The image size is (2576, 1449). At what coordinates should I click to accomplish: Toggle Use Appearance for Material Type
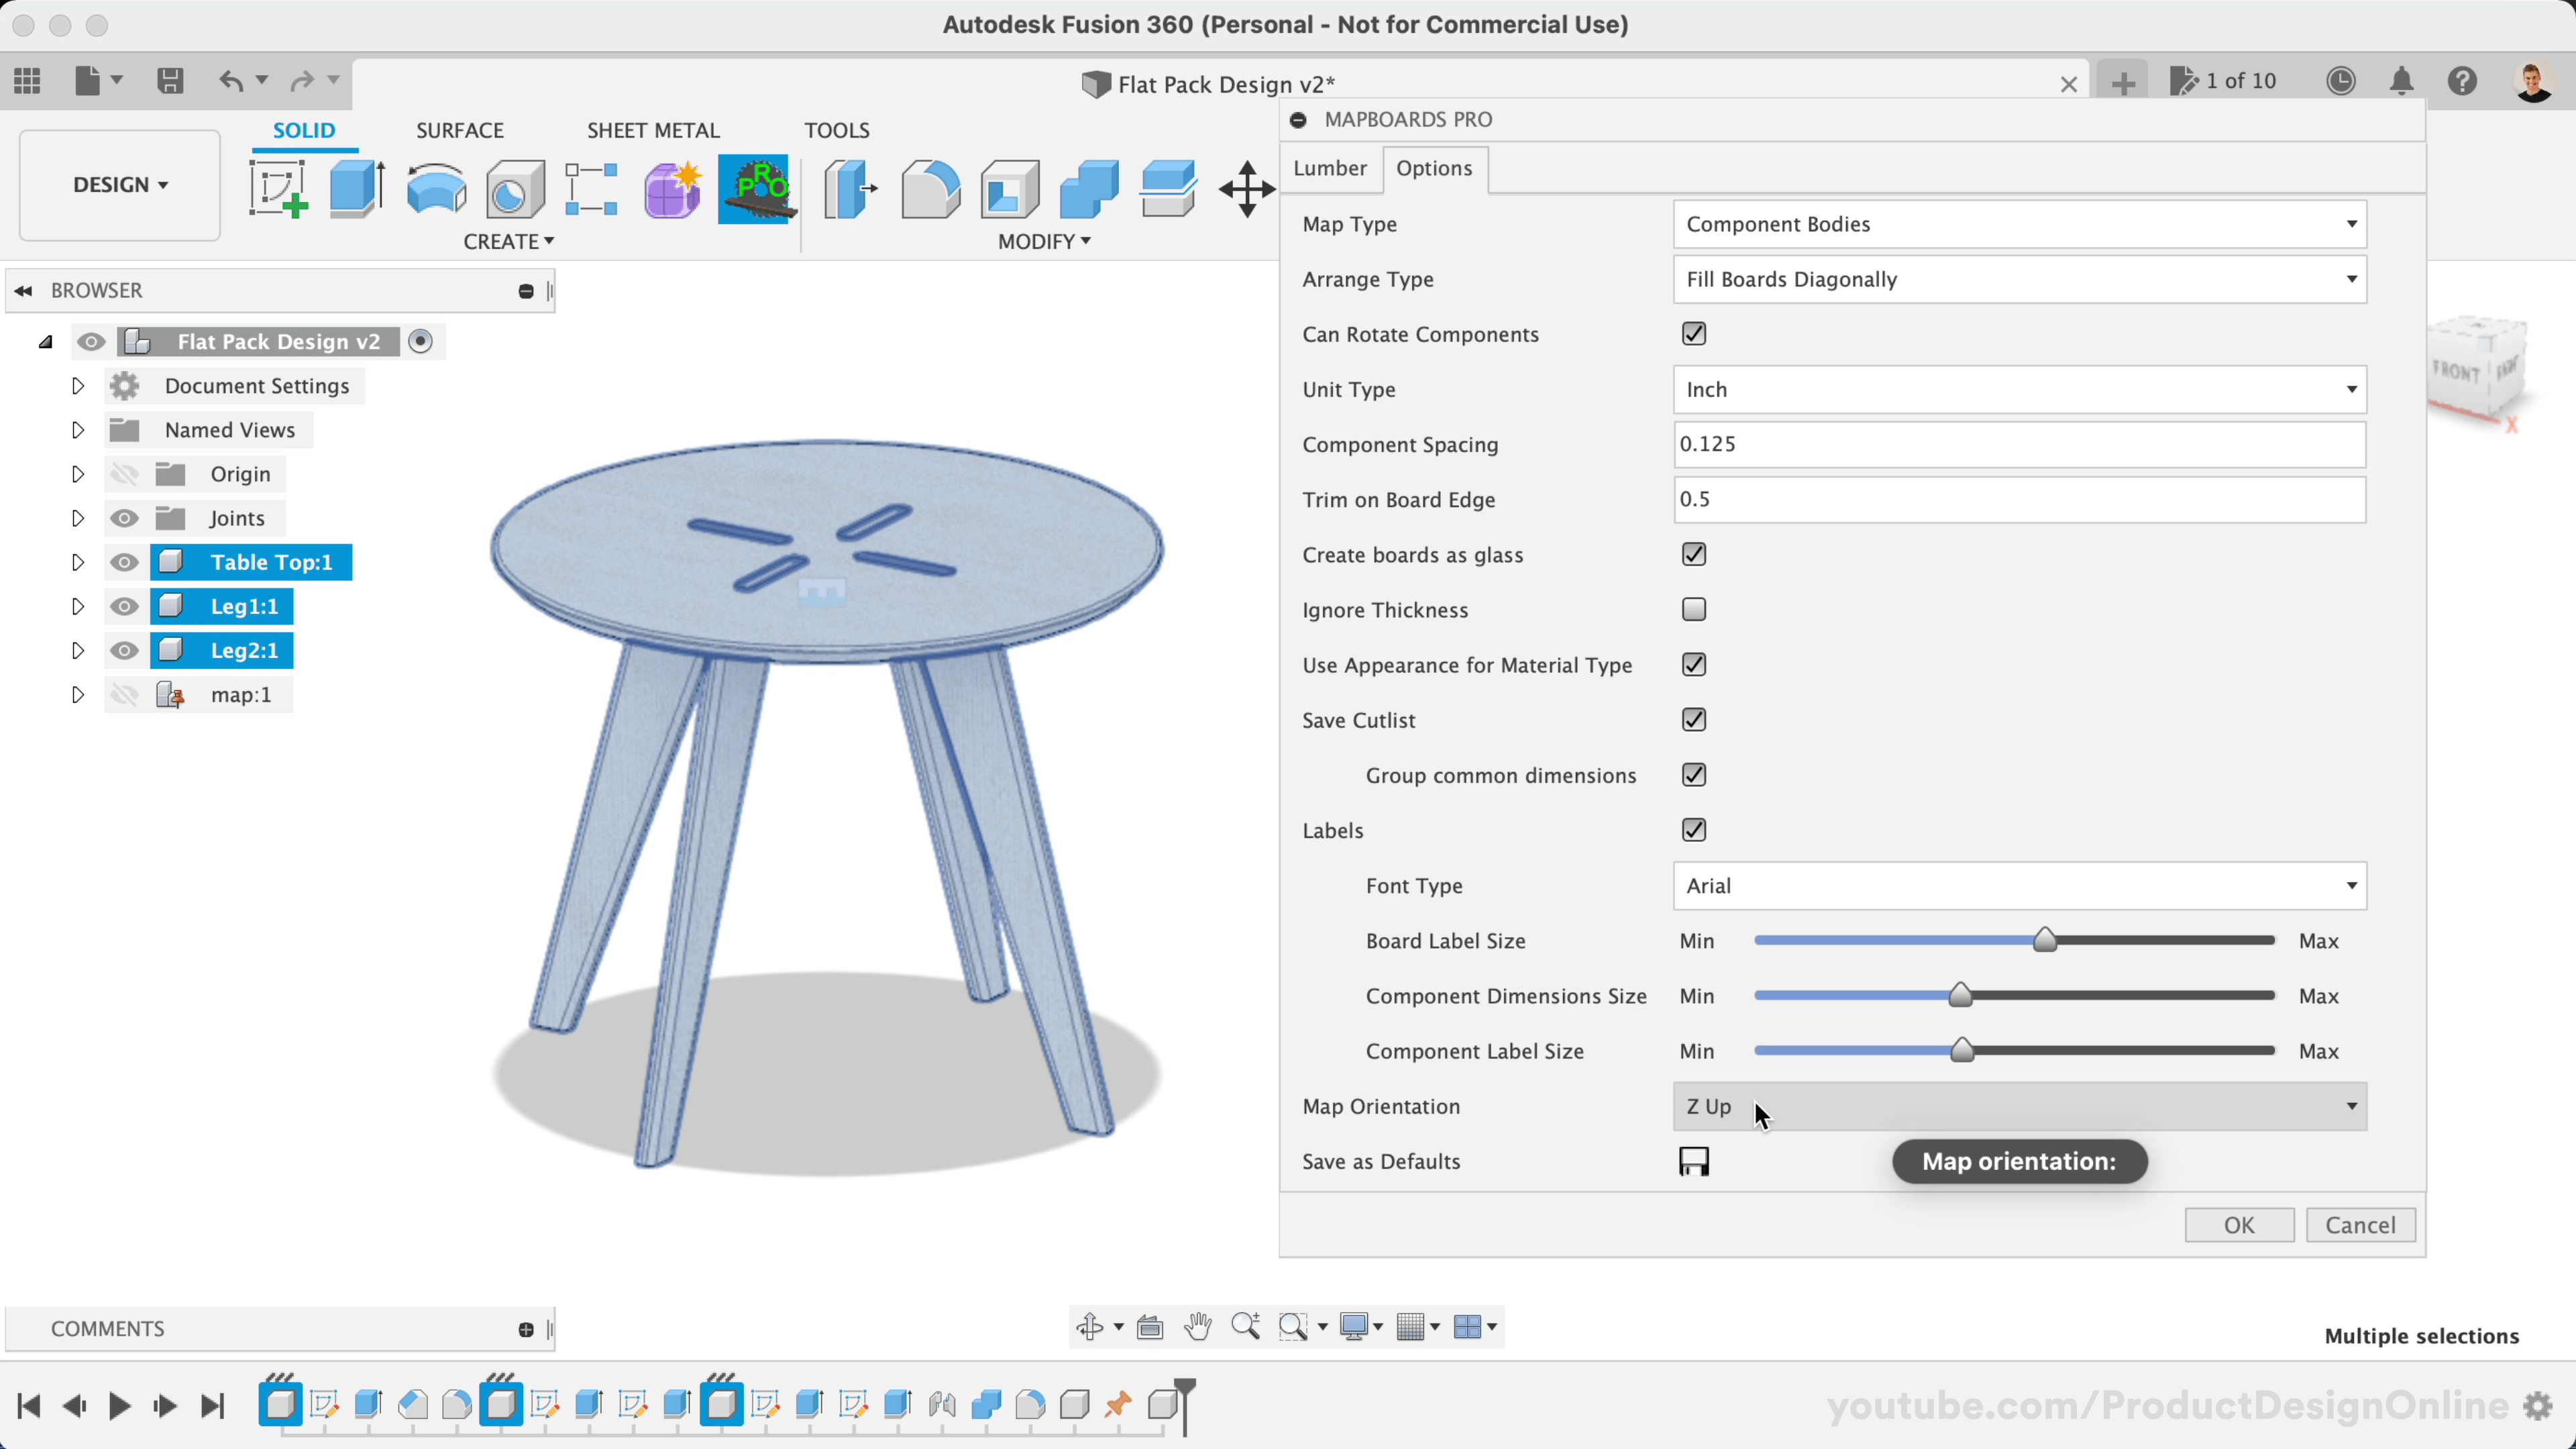click(1694, 664)
